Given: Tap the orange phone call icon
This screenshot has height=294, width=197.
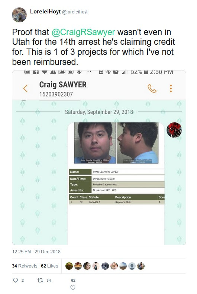Looking at the screenshot, I should point(152,88).
